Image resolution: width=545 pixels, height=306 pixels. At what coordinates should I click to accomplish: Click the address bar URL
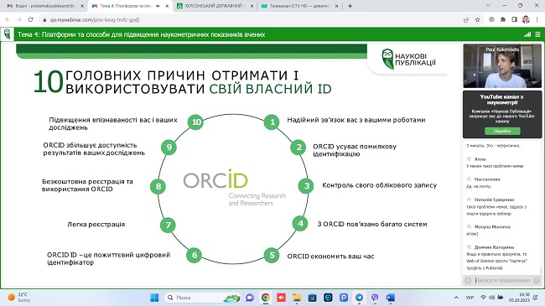(x=95, y=20)
